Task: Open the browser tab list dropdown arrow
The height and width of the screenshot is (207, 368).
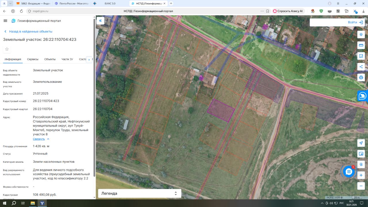Action: pyautogui.click(x=10, y=3)
